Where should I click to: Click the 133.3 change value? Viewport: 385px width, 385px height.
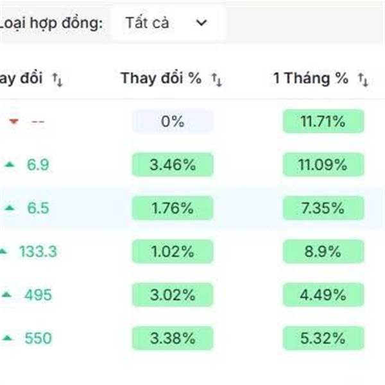click(x=38, y=252)
